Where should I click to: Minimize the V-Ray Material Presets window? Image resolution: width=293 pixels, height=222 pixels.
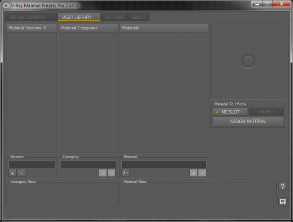[257, 4]
